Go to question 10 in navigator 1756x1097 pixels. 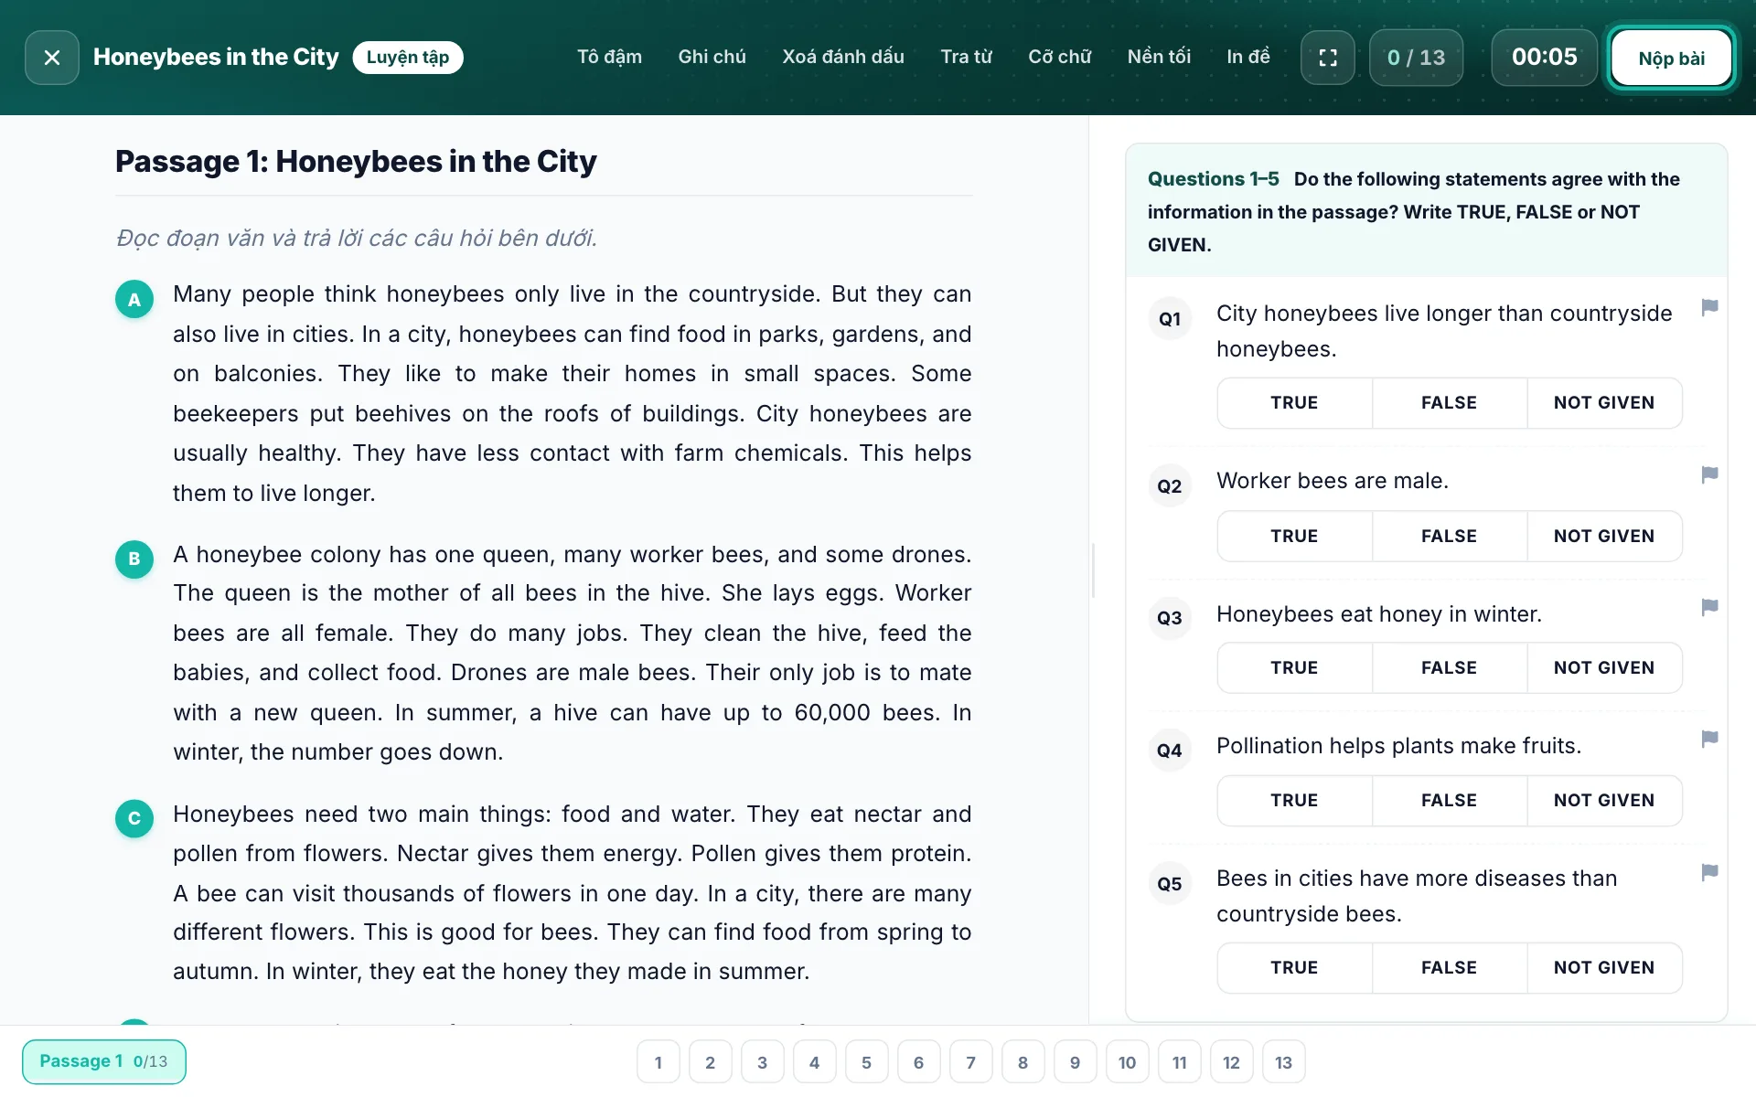[1128, 1062]
